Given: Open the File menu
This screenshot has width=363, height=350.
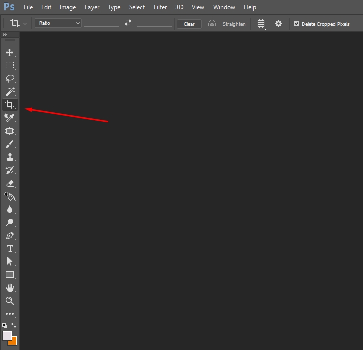Looking at the screenshot, I should tap(28, 7).
